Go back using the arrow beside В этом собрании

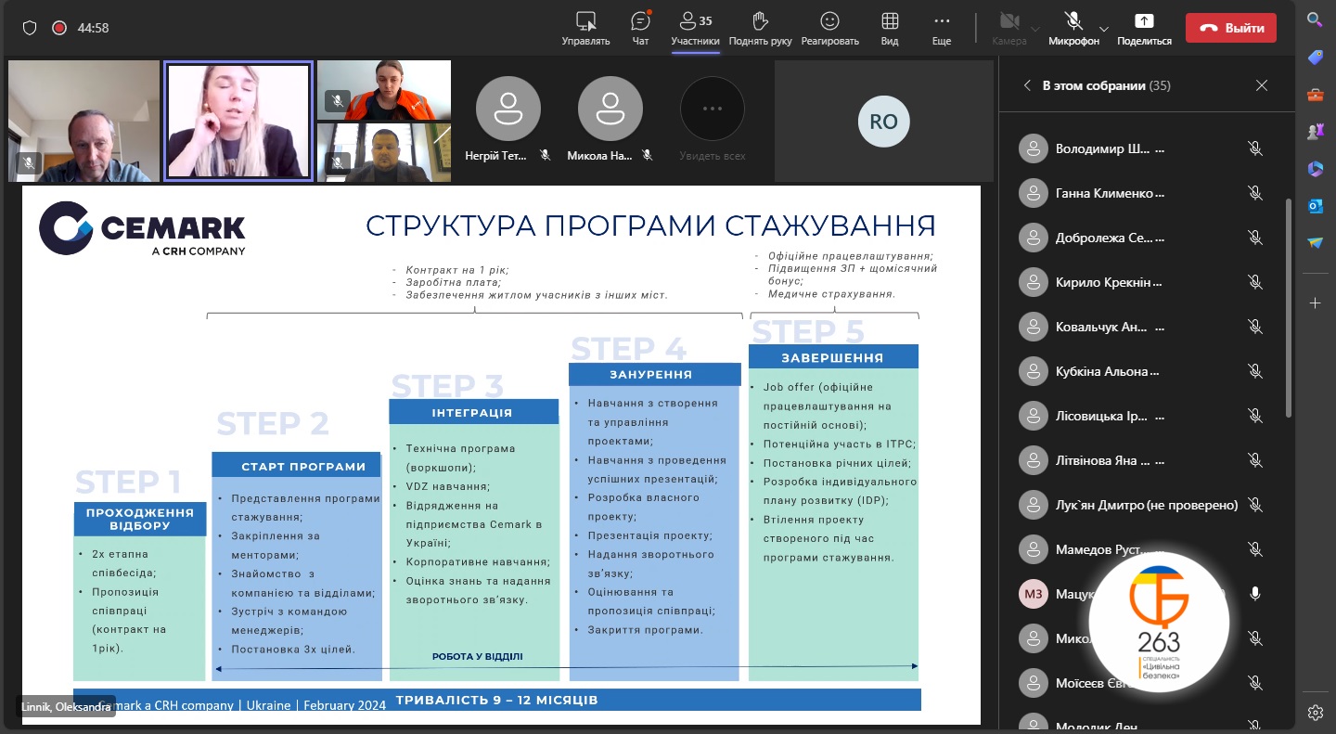(1027, 85)
